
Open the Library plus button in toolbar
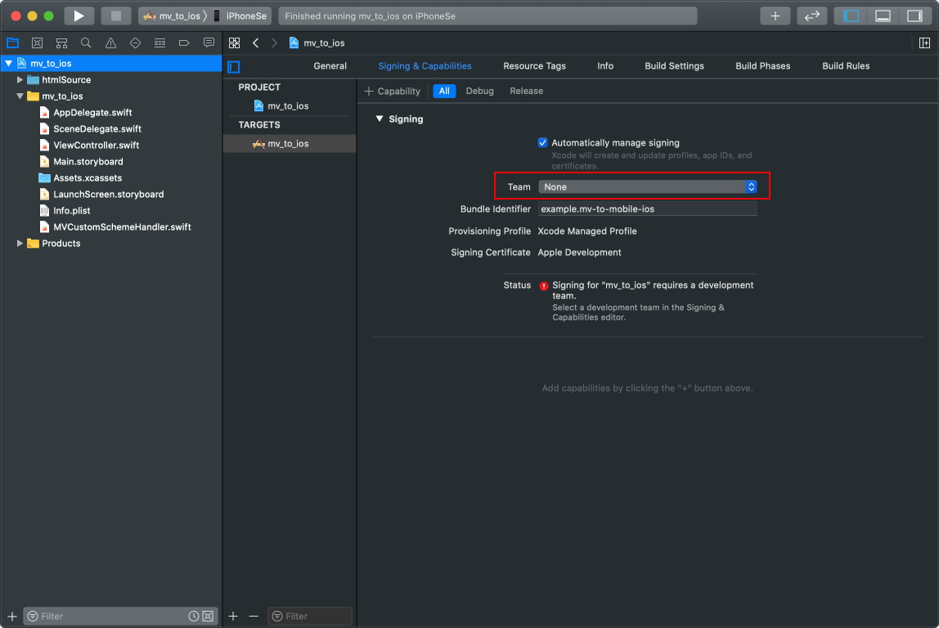775,16
